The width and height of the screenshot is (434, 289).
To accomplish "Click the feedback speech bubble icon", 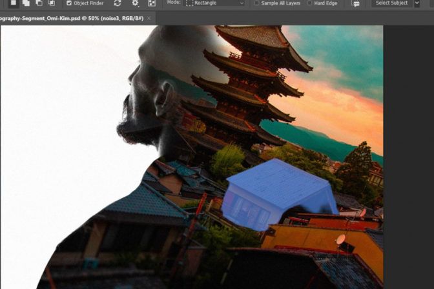I will pos(355,3).
